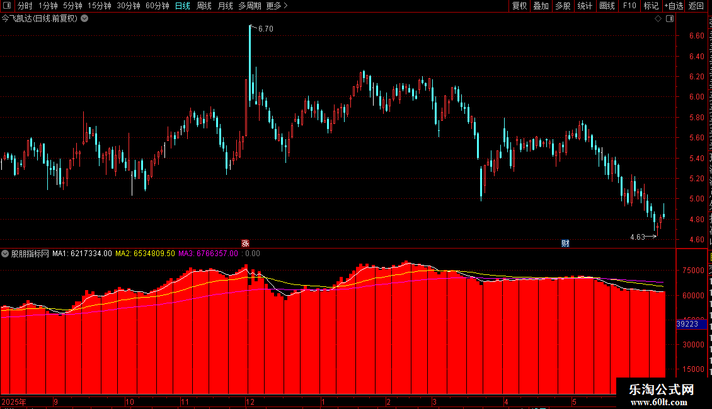Click the 75000 volume axis label
The image size is (712, 409).
click(693, 270)
